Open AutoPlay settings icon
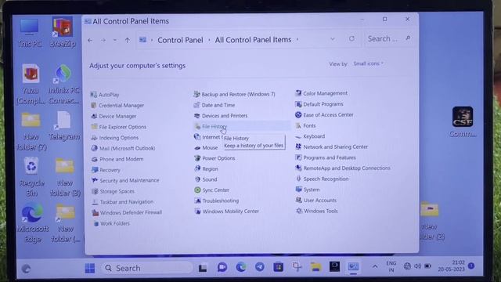The width and height of the screenshot is (501, 282). coord(93,95)
